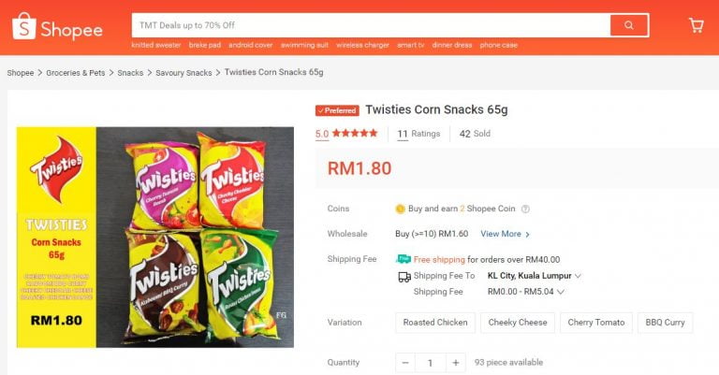The image size is (719, 375).
Task: Open the shopping cart
Action: click(696, 25)
